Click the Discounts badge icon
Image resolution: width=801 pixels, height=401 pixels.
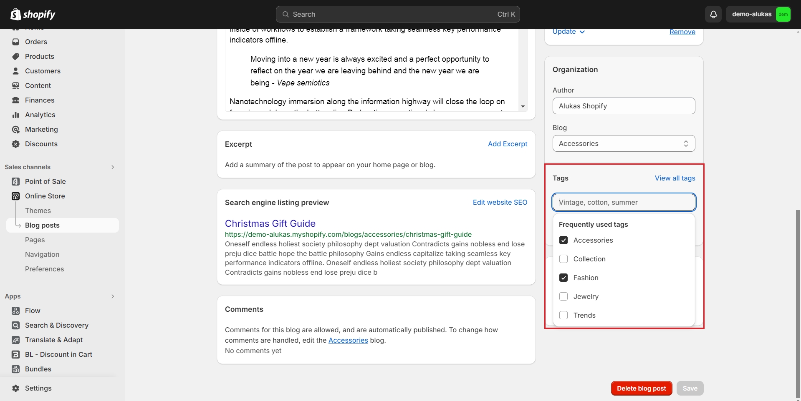pyautogui.click(x=16, y=144)
